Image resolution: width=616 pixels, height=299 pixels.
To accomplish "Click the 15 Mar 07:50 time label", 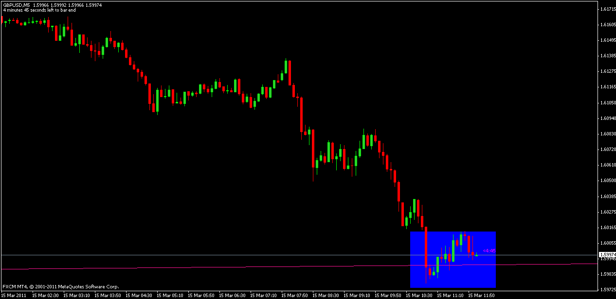I will 294,295.
